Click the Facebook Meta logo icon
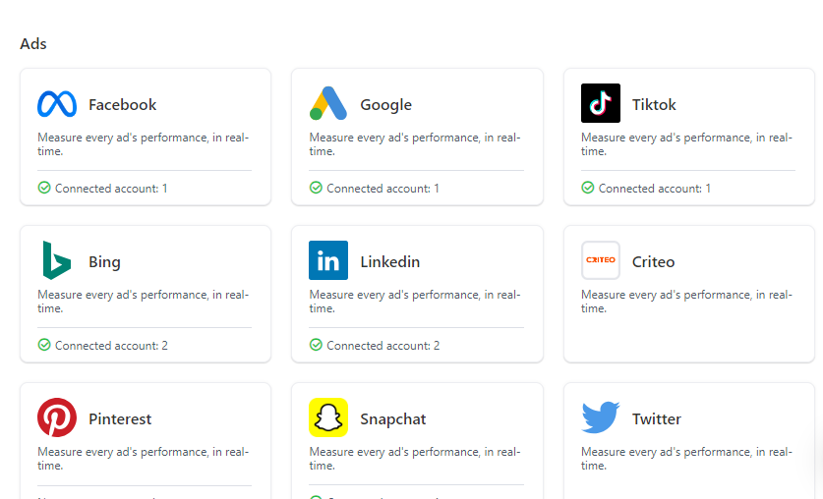 coord(57,104)
